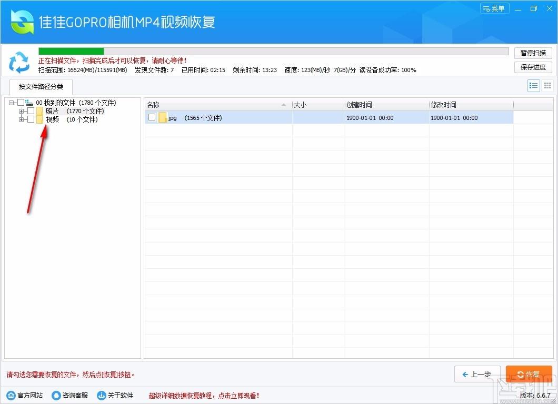Check the jpg folder row checkbox
The width and height of the screenshot is (558, 404).
tap(152, 117)
